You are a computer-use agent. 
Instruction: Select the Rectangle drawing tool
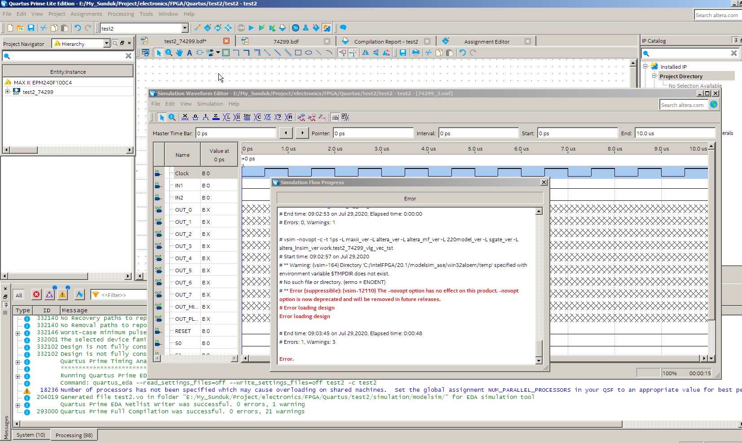click(x=298, y=53)
